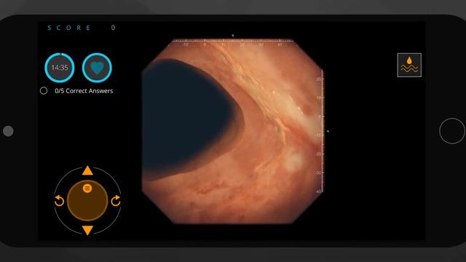This screenshot has width=466, height=262.
Task: Tap the phone home button
Action: pos(451,131)
